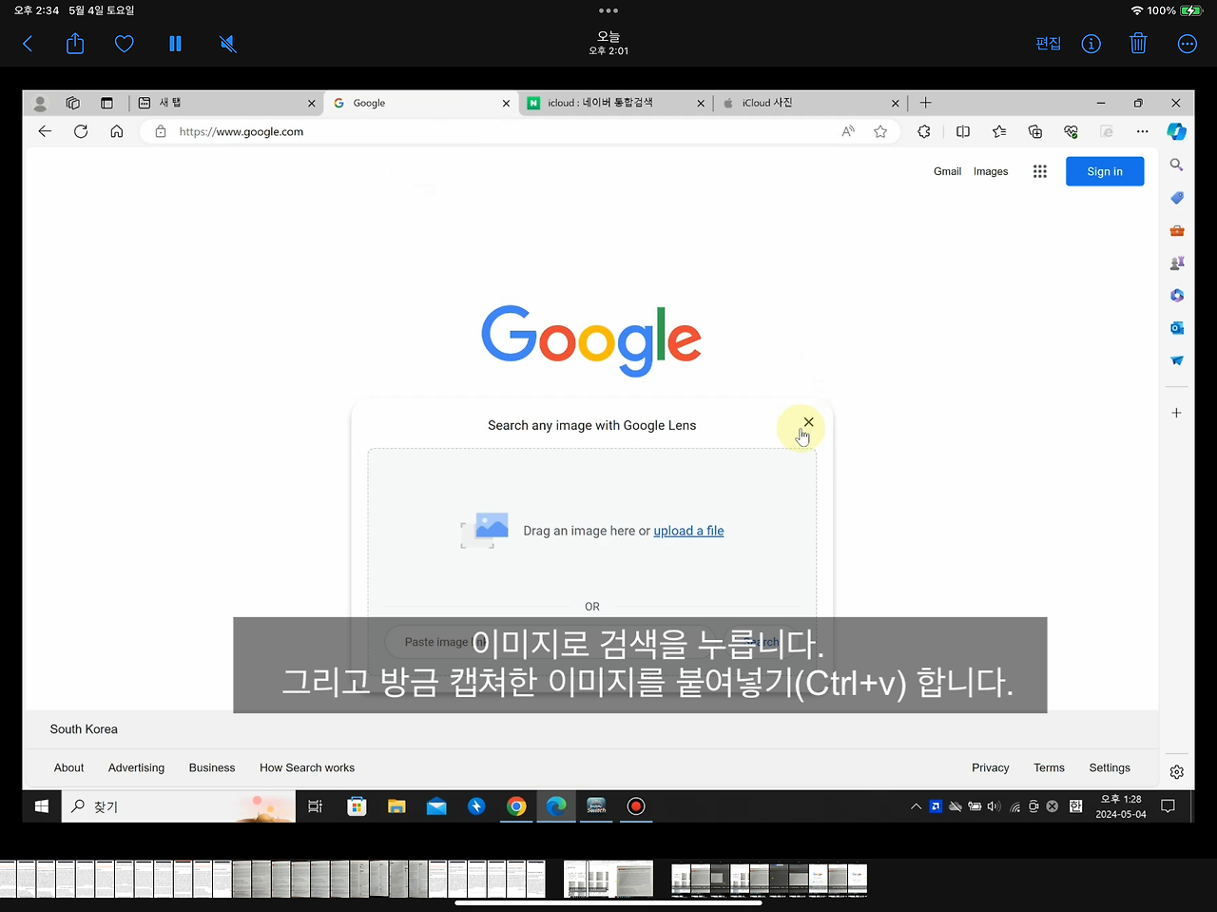Open the Advertising footer link
Viewport: 1217px width, 912px height.
click(x=136, y=767)
